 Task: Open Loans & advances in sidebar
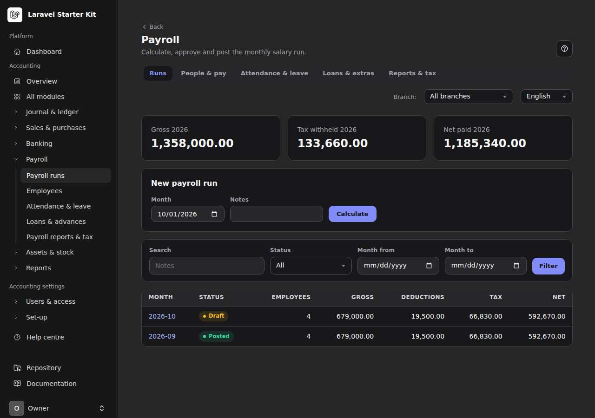click(x=66, y=222)
